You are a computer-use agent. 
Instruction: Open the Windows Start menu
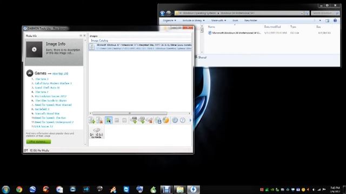[6, 189]
